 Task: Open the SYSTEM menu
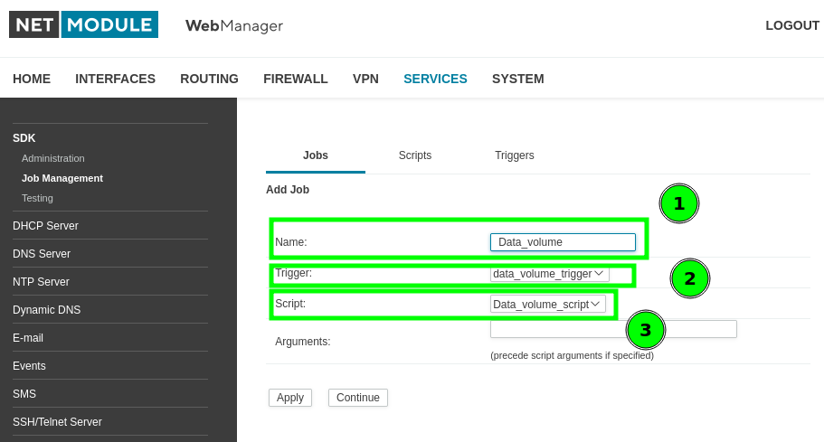tap(517, 79)
